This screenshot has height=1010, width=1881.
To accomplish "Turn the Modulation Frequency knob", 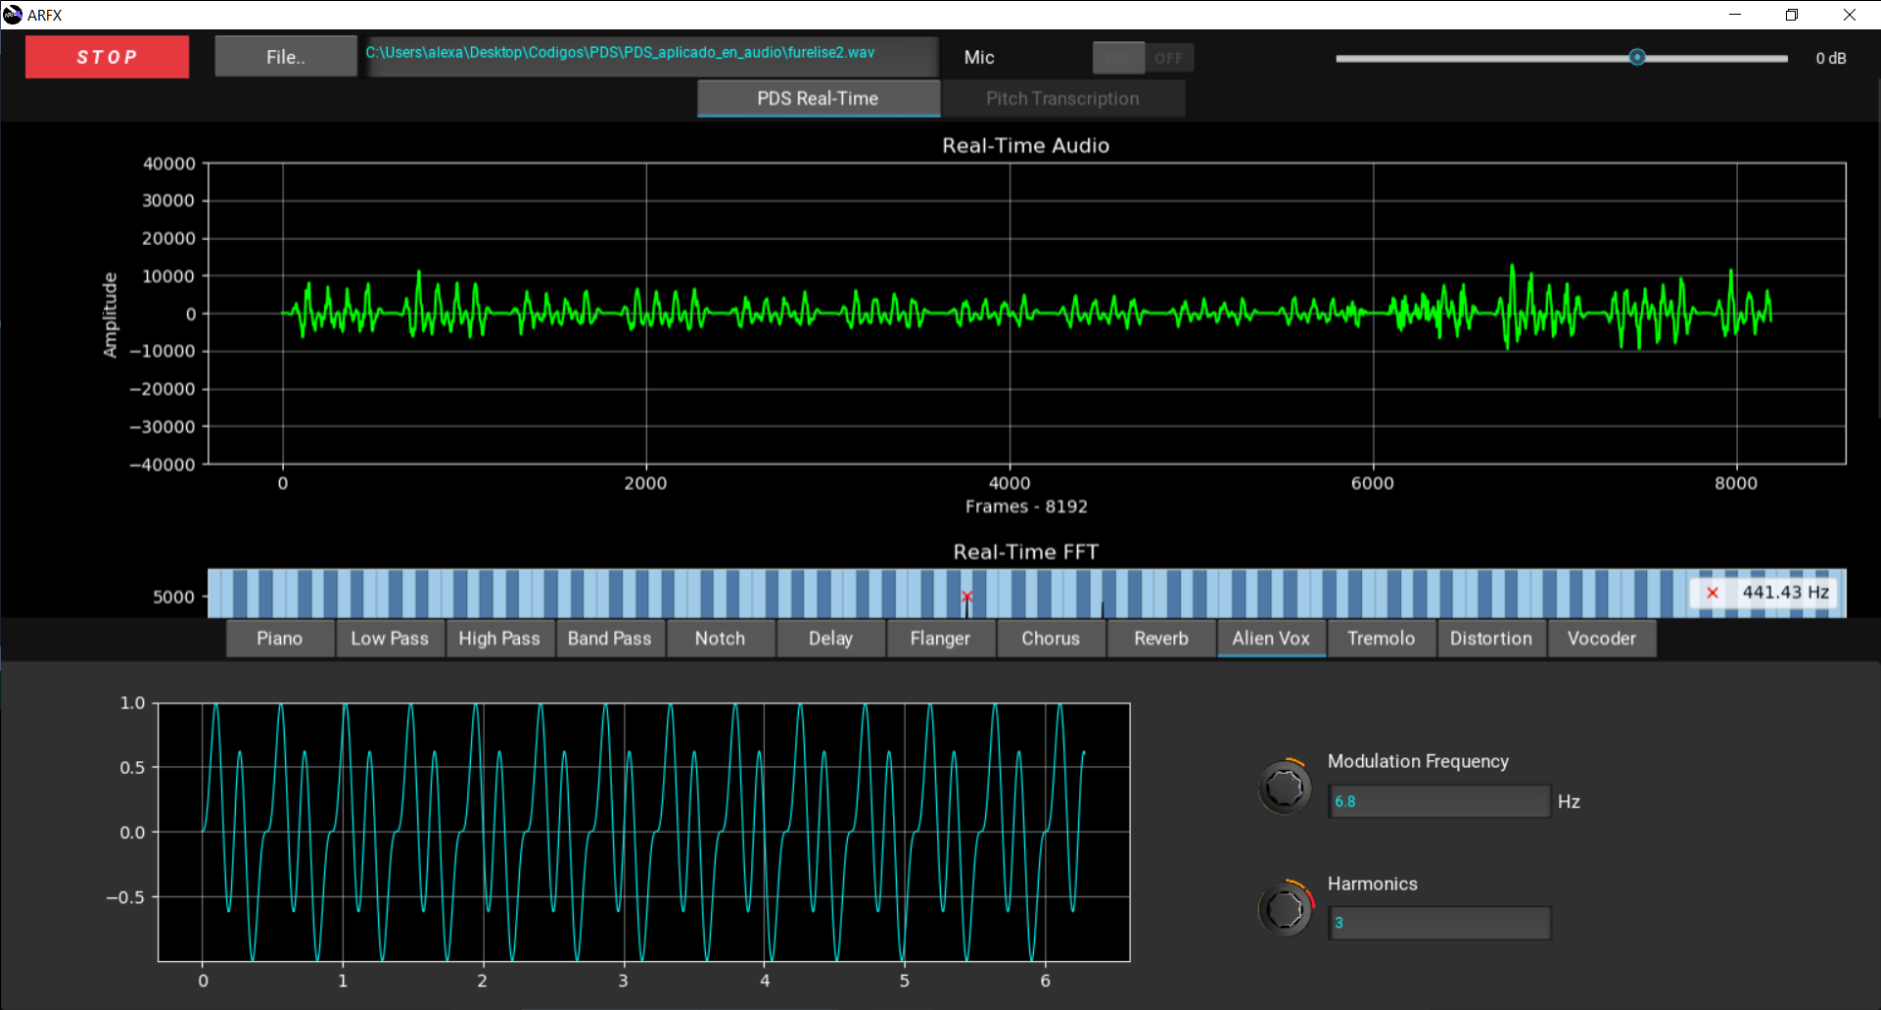I will 1285,787.
